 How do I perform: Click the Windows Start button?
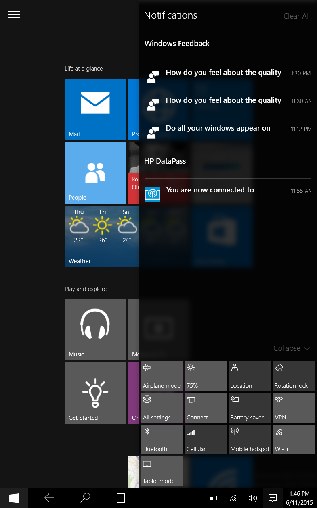pos(14,498)
